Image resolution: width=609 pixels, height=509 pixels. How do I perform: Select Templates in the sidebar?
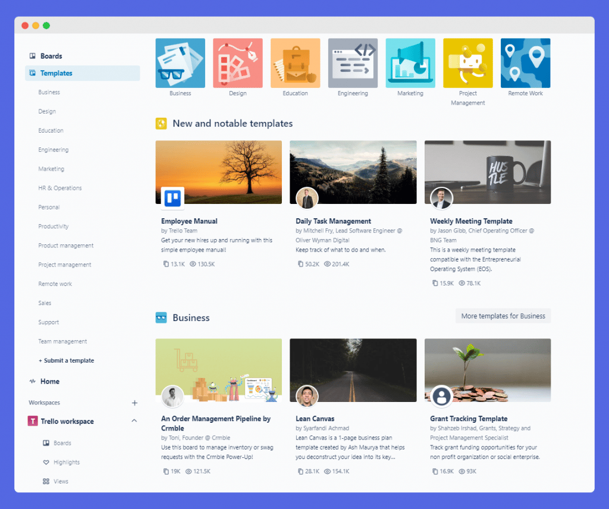tap(82, 73)
